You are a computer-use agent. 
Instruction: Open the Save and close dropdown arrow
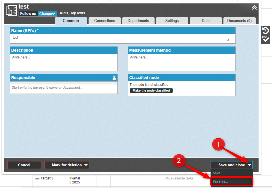click(249, 165)
